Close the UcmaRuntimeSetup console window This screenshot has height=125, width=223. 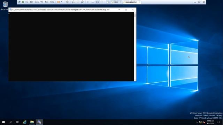point(133,10)
